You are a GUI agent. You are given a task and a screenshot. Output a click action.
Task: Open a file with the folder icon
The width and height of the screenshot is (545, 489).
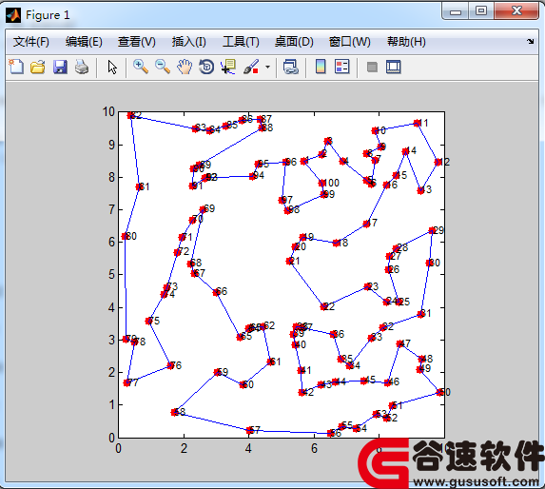click(x=37, y=67)
